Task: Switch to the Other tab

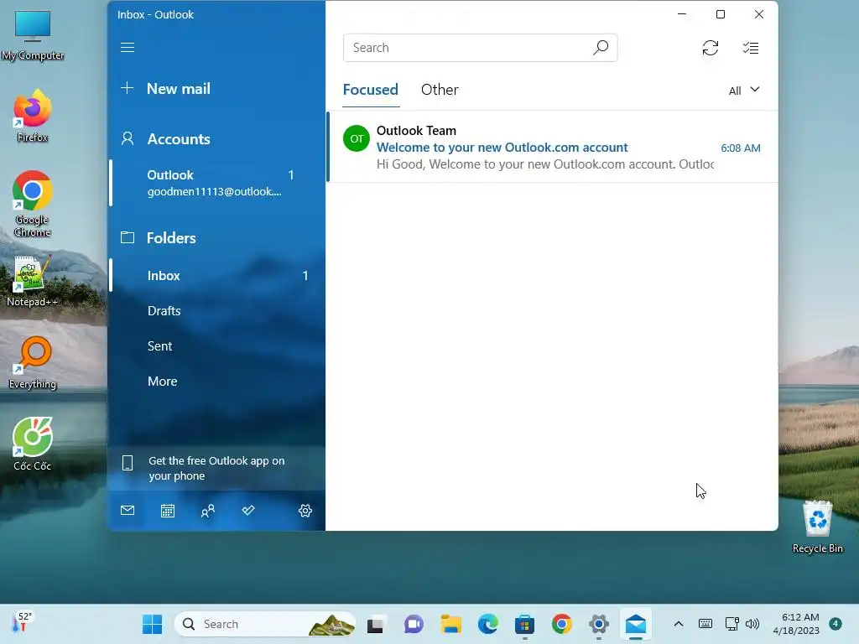Action: click(440, 90)
